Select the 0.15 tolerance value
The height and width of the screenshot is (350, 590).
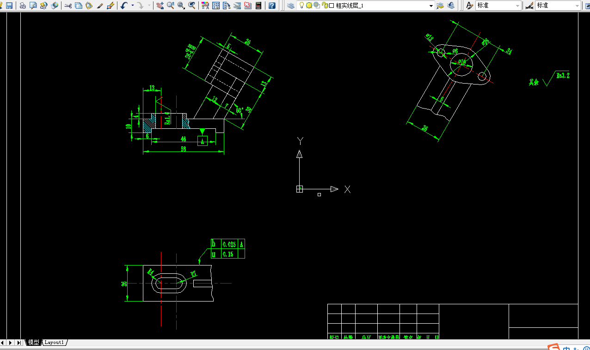227,254
